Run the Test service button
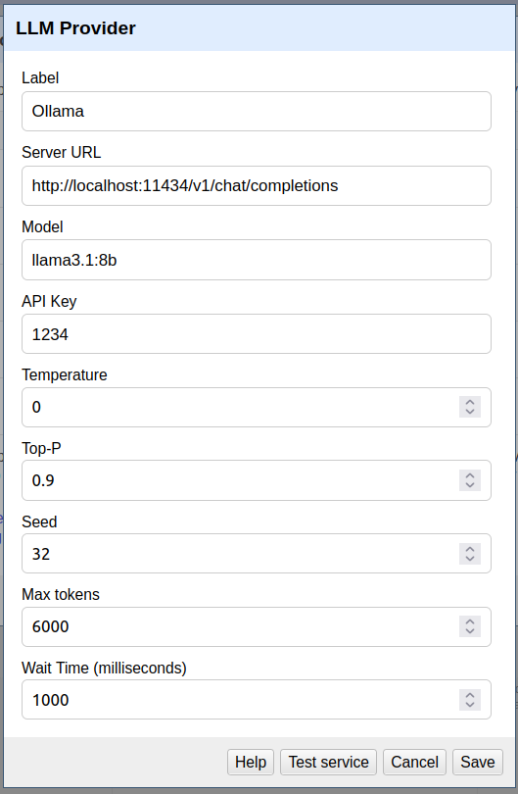Image resolution: width=518 pixels, height=794 pixels. click(328, 762)
